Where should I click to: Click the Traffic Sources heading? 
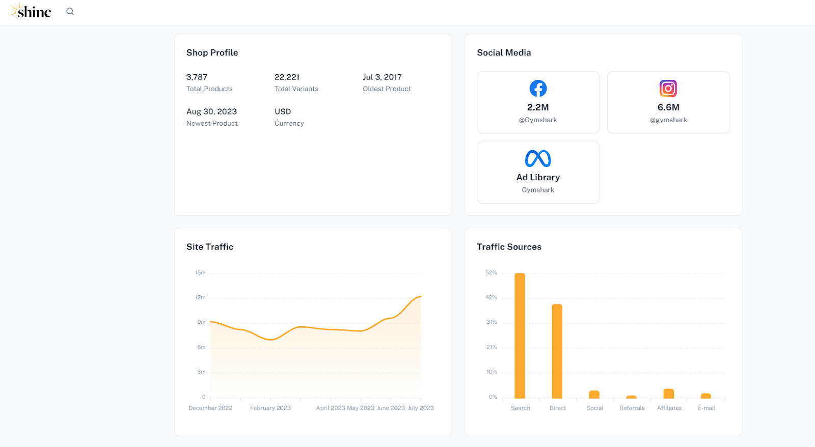coord(509,247)
